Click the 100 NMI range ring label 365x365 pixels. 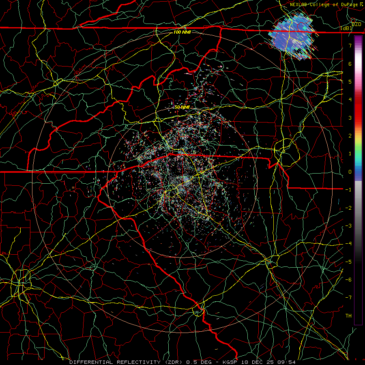pyautogui.click(x=182, y=32)
